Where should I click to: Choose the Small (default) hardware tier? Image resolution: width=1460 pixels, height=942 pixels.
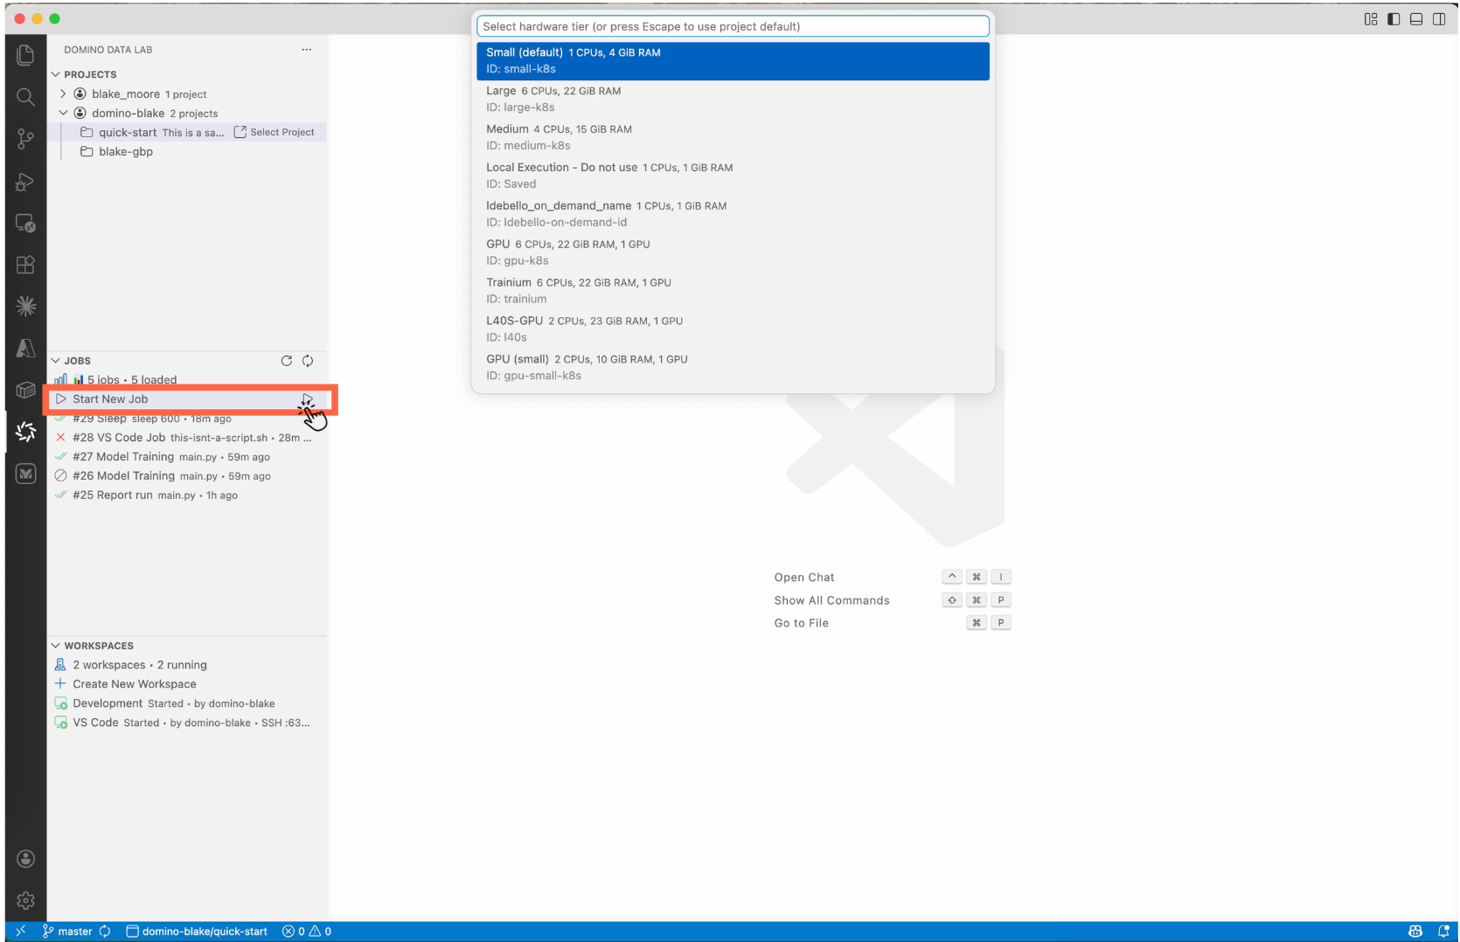coord(733,61)
